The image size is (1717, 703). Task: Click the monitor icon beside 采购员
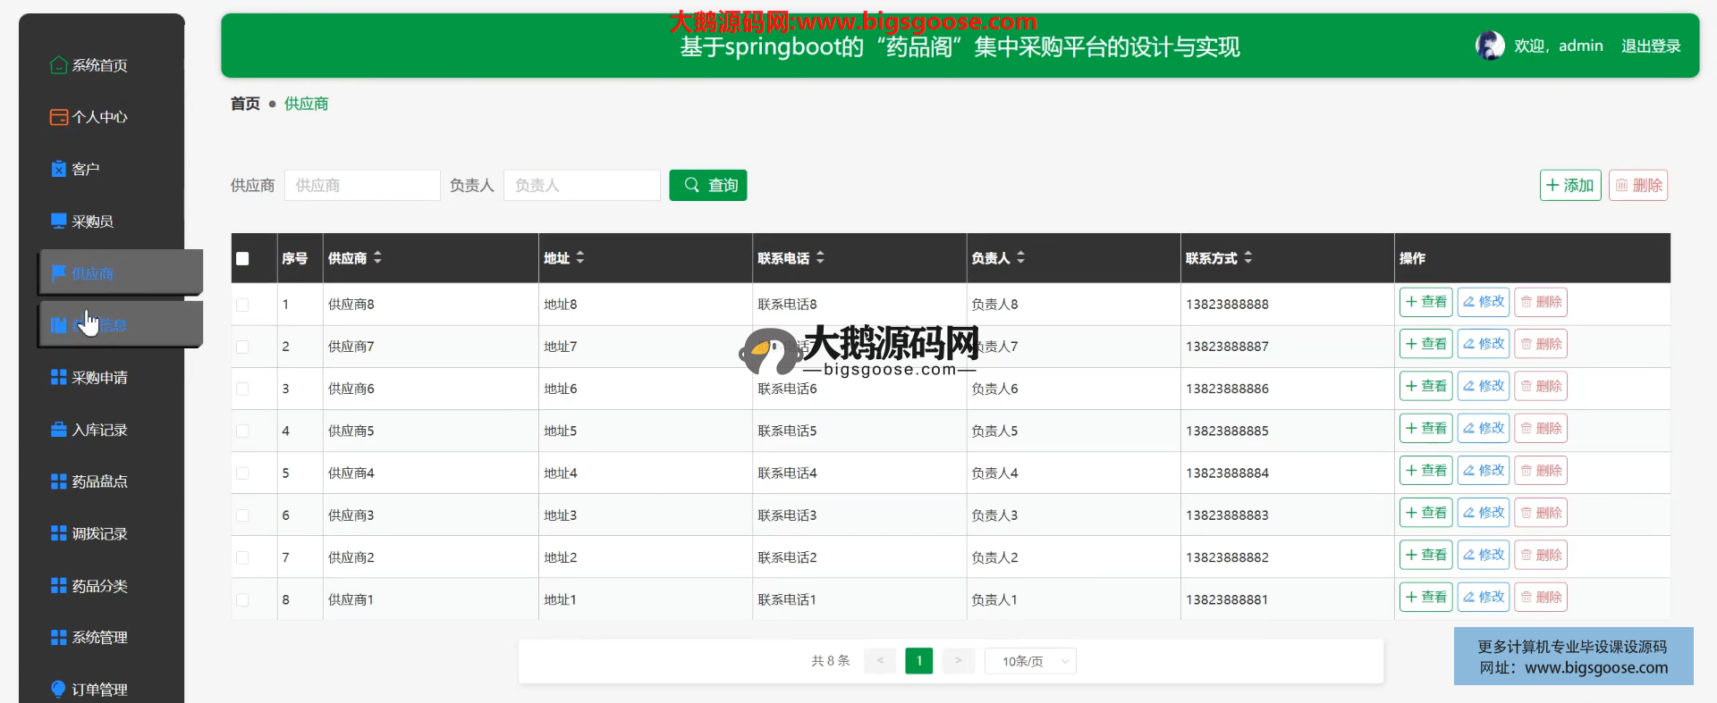coord(58,221)
